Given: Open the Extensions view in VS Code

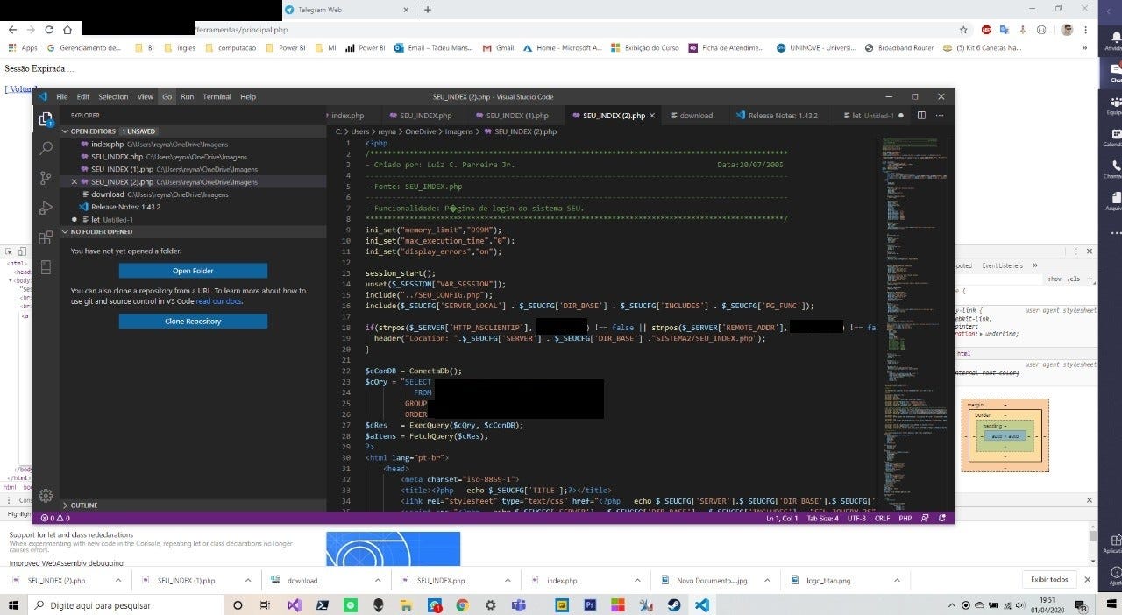Looking at the screenshot, I should (46, 238).
